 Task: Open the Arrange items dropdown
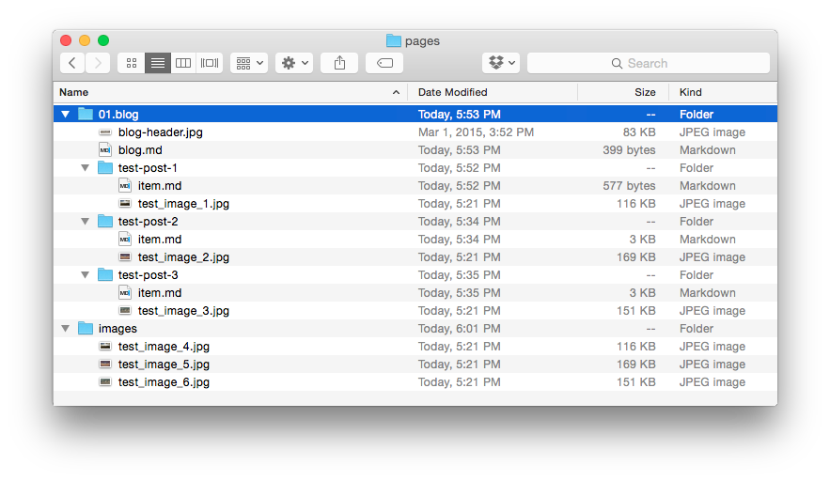point(250,63)
